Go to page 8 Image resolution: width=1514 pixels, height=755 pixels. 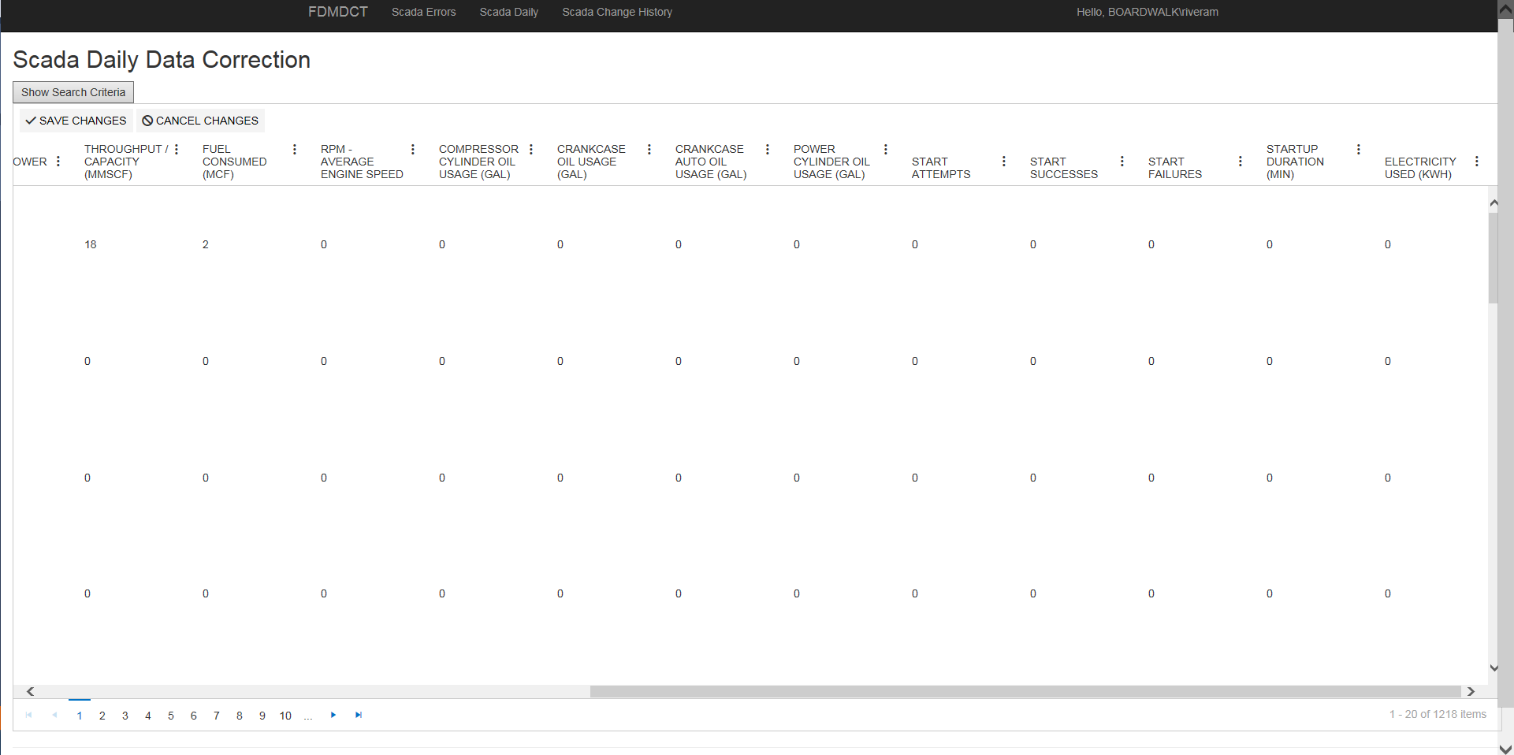point(240,716)
